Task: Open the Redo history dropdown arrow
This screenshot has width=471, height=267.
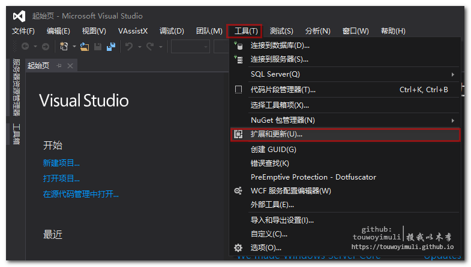Action: point(161,47)
